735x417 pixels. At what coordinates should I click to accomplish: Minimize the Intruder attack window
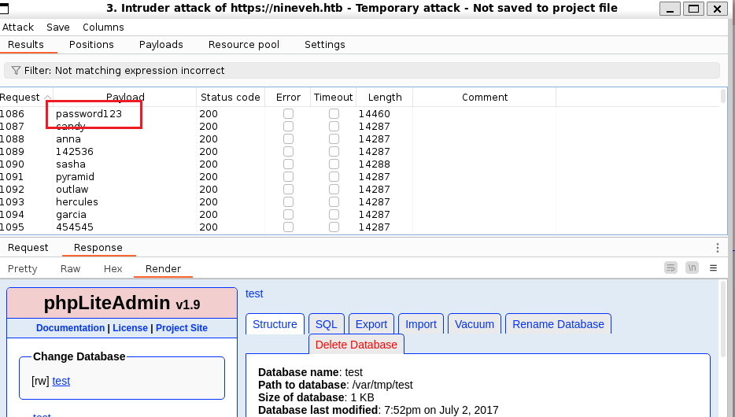(x=670, y=9)
